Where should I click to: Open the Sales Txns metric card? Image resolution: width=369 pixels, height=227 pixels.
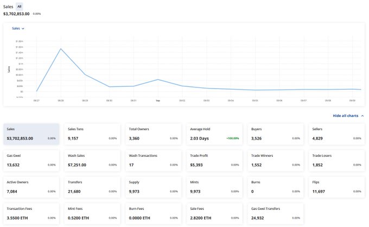[92, 134]
